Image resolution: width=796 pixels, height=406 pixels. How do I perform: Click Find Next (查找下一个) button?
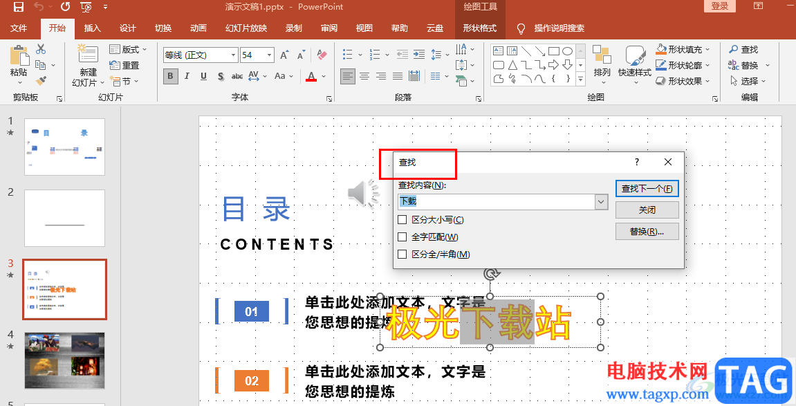point(647,188)
